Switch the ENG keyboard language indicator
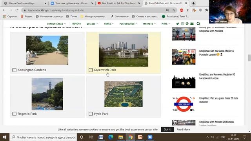The height and width of the screenshot is (141, 251). coord(223,137)
